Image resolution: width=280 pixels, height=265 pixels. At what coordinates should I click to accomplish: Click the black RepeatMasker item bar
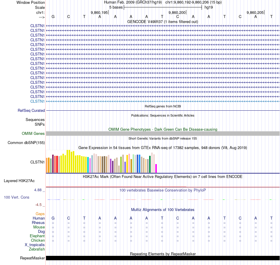point(163,258)
